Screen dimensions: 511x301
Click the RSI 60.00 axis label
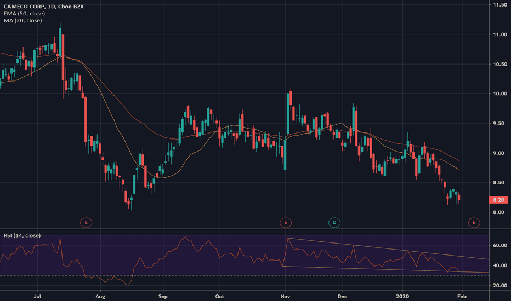click(x=500, y=245)
